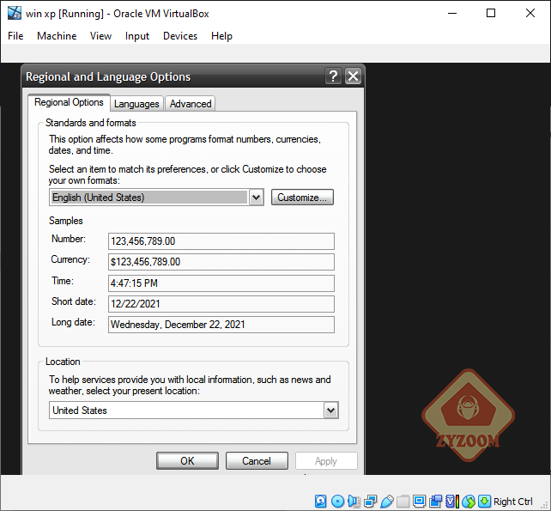Open the View menu

[100, 36]
